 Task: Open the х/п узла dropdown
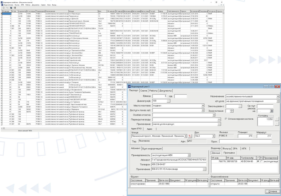point(278,101)
